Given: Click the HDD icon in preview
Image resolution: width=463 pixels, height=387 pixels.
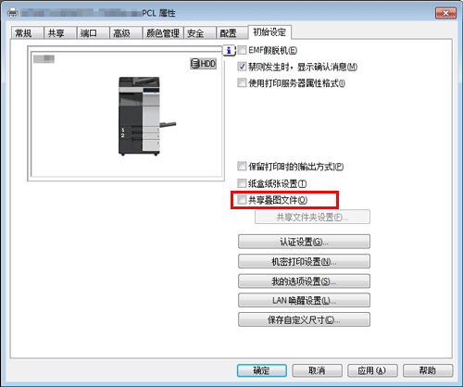Looking at the screenshot, I should coord(204,64).
